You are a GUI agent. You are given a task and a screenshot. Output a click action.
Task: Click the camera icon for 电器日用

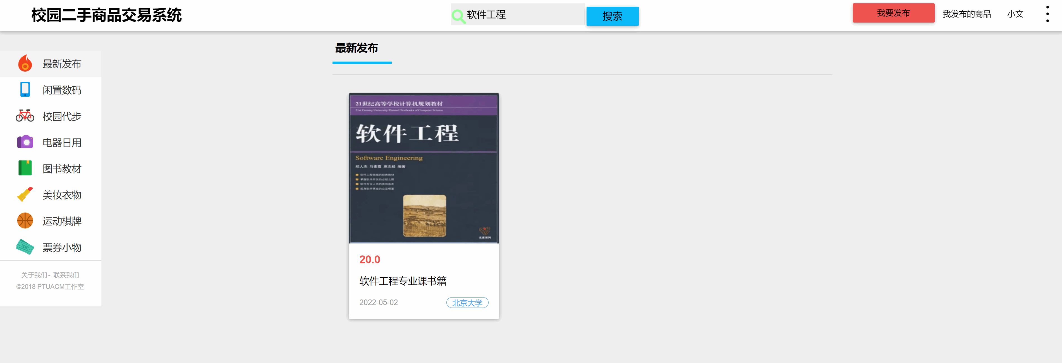[25, 142]
